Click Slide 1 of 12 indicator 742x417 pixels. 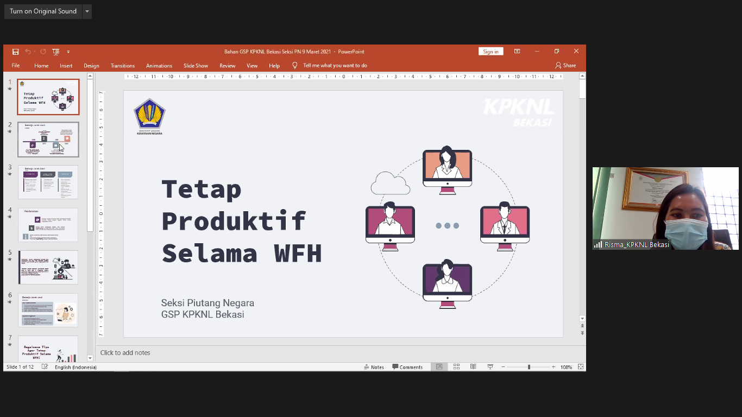click(20, 367)
